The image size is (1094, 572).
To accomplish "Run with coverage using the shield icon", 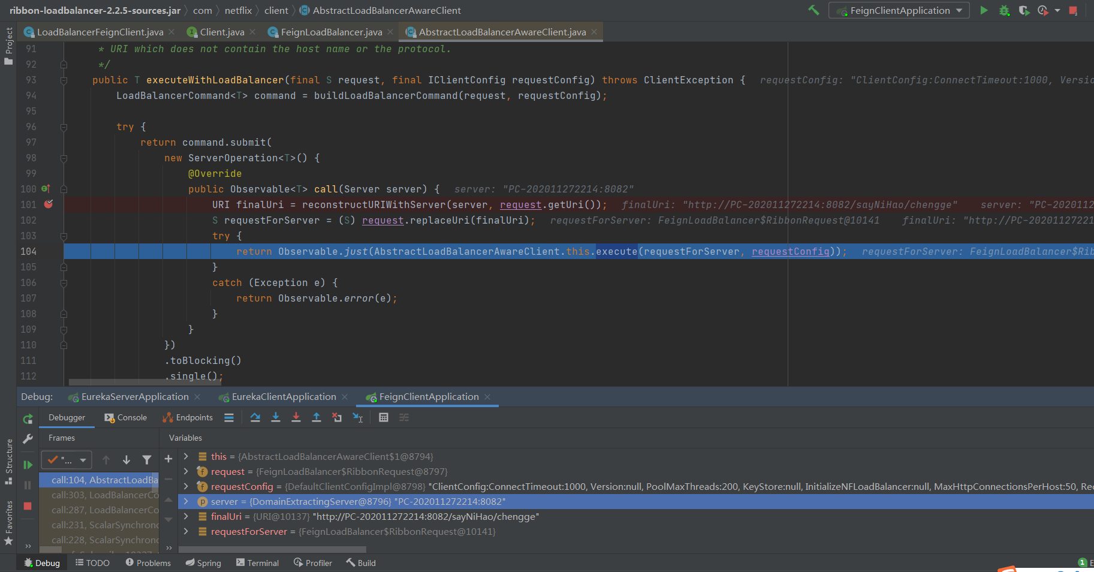I will (1024, 10).
